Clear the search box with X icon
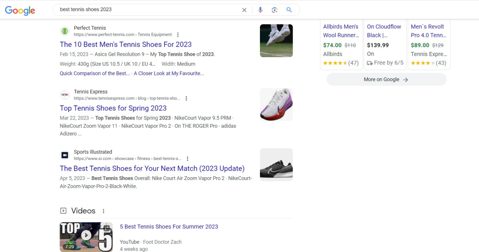The width and height of the screenshot is (479, 252). point(244,10)
